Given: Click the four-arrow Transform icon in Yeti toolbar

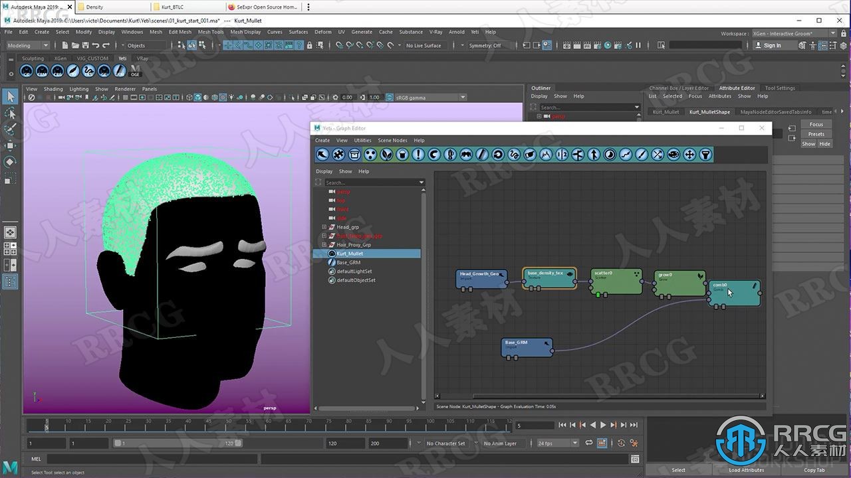Looking at the screenshot, I should (689, 155).
